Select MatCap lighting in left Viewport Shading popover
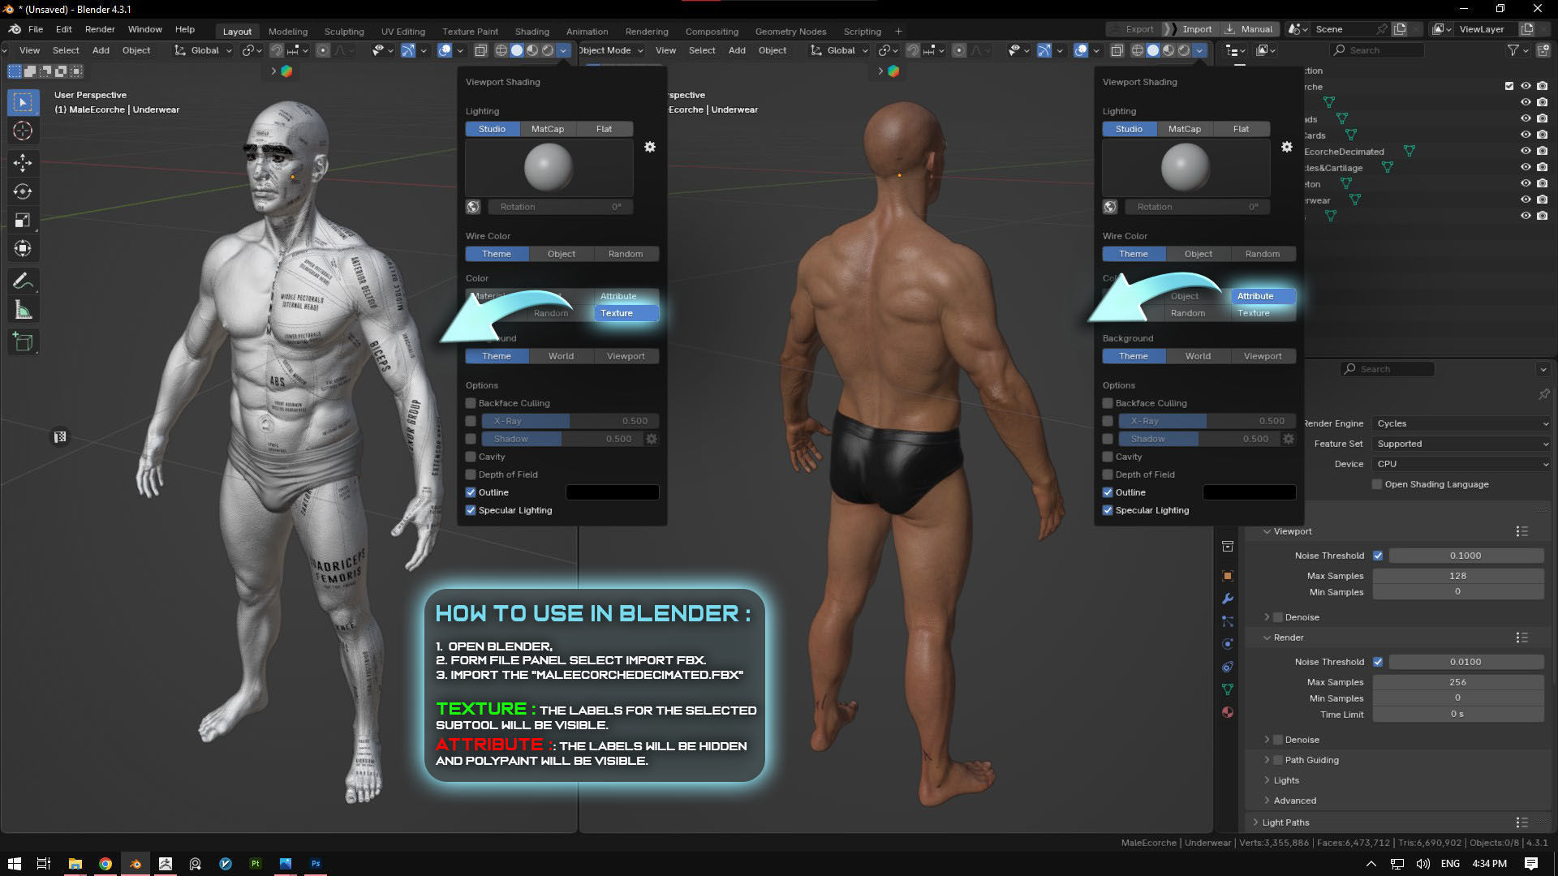The height and width of the screenshot is (876, 1558). tap(548, 129)
